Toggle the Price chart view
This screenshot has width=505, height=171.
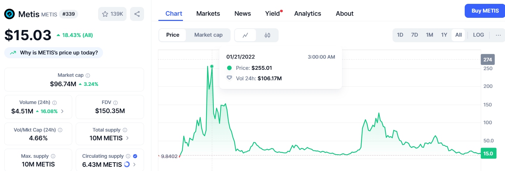173,35
